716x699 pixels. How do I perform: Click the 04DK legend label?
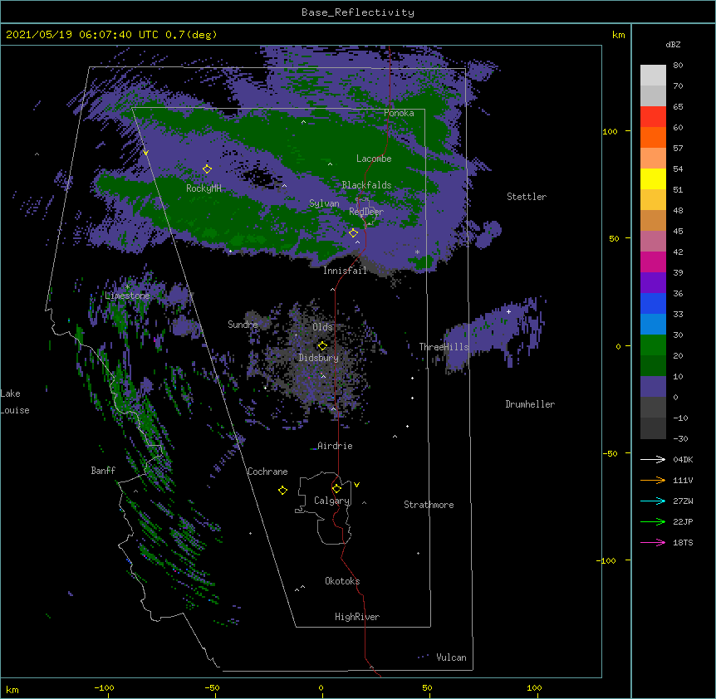click(x=683, y=459)
